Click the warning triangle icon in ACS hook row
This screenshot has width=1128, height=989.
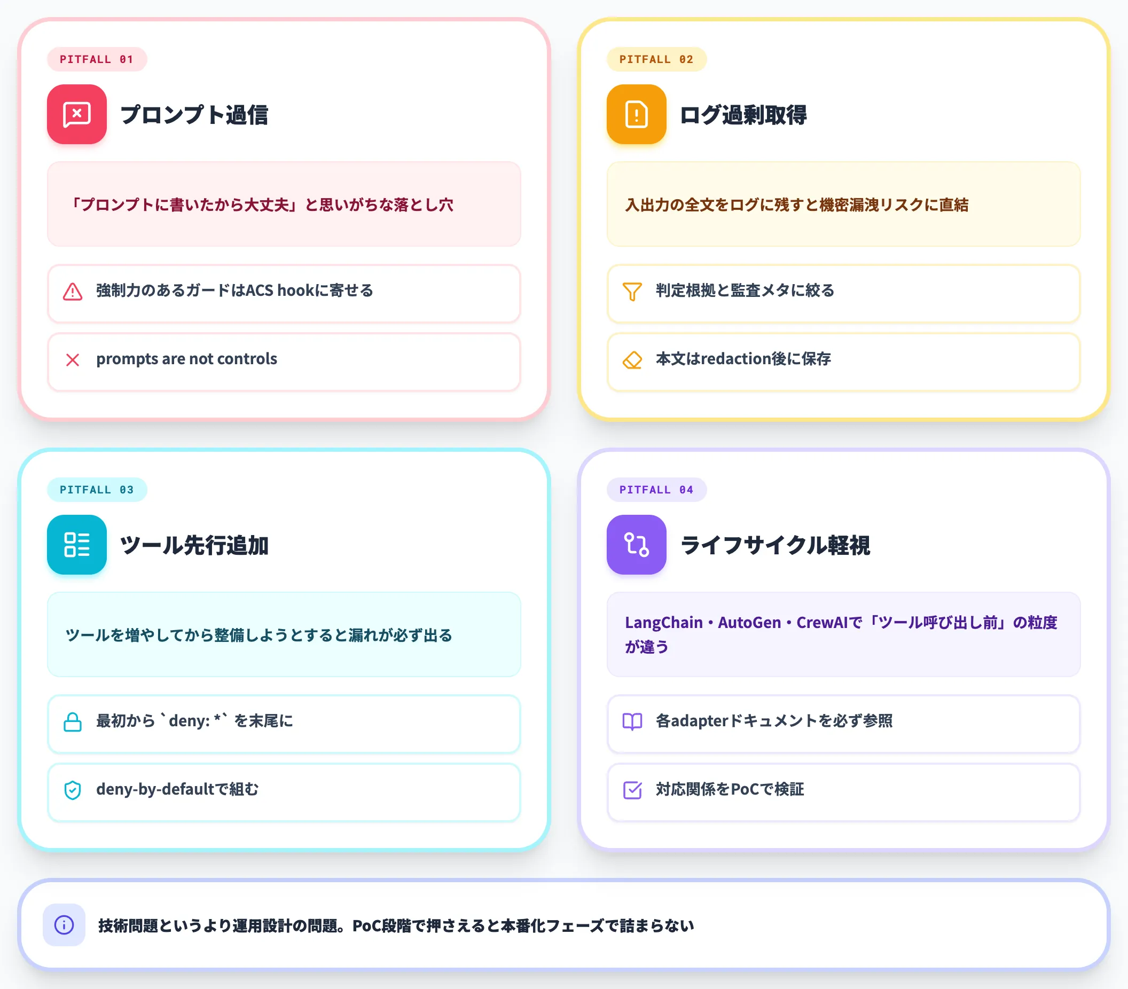[x=73, y=292]
